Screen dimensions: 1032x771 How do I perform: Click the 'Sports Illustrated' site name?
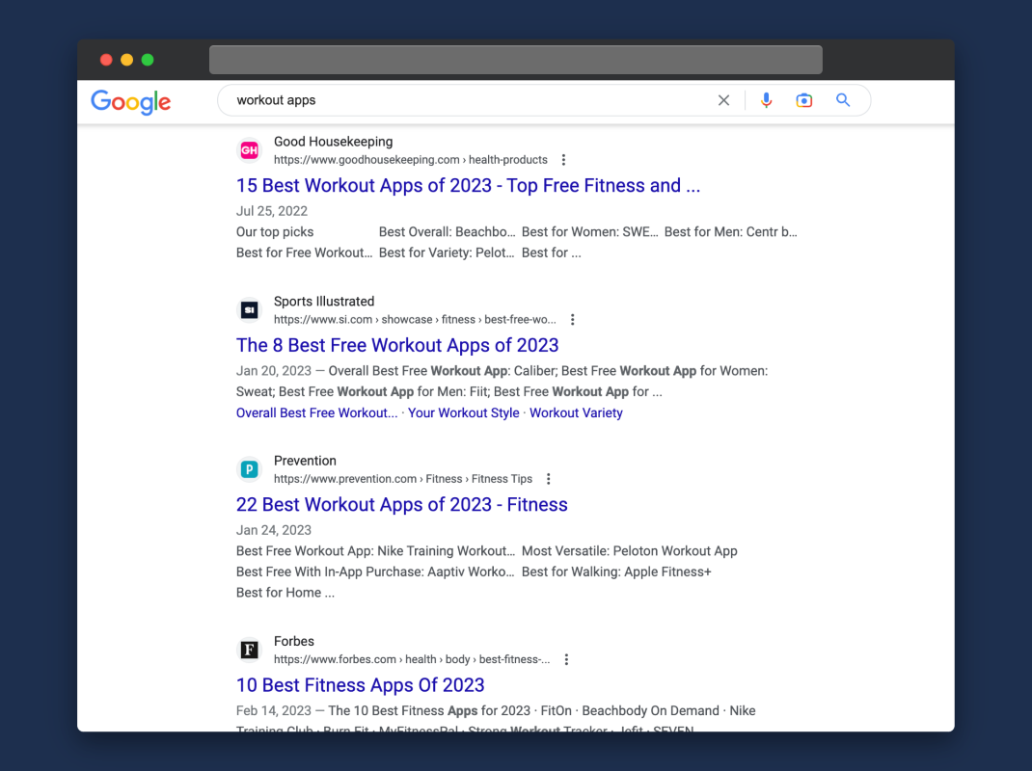tap(324, 302)
